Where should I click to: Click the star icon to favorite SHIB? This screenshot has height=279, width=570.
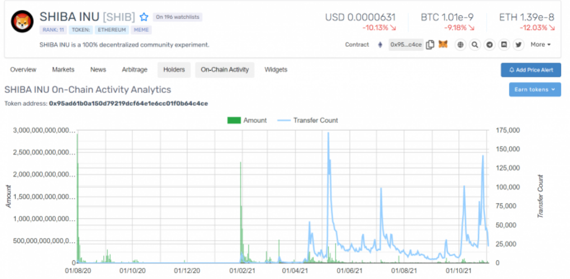coord(144,17)
